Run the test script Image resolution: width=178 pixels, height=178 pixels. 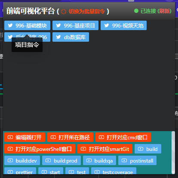[x=77, y=171]
